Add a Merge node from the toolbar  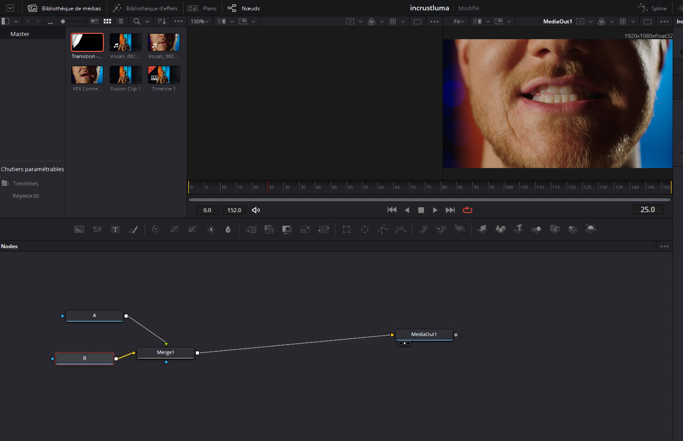[251, 229]
